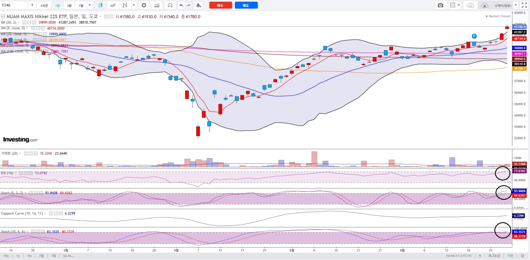Remove the MA (5, close, 0) indicator
This screenshot has width=530, height=260.
click(x=42, y=28)
